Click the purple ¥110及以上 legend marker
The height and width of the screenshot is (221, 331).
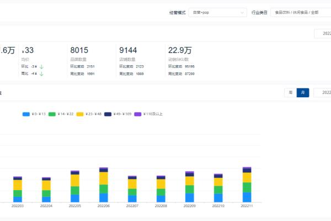pyautogui.click(x=138, y=114)
